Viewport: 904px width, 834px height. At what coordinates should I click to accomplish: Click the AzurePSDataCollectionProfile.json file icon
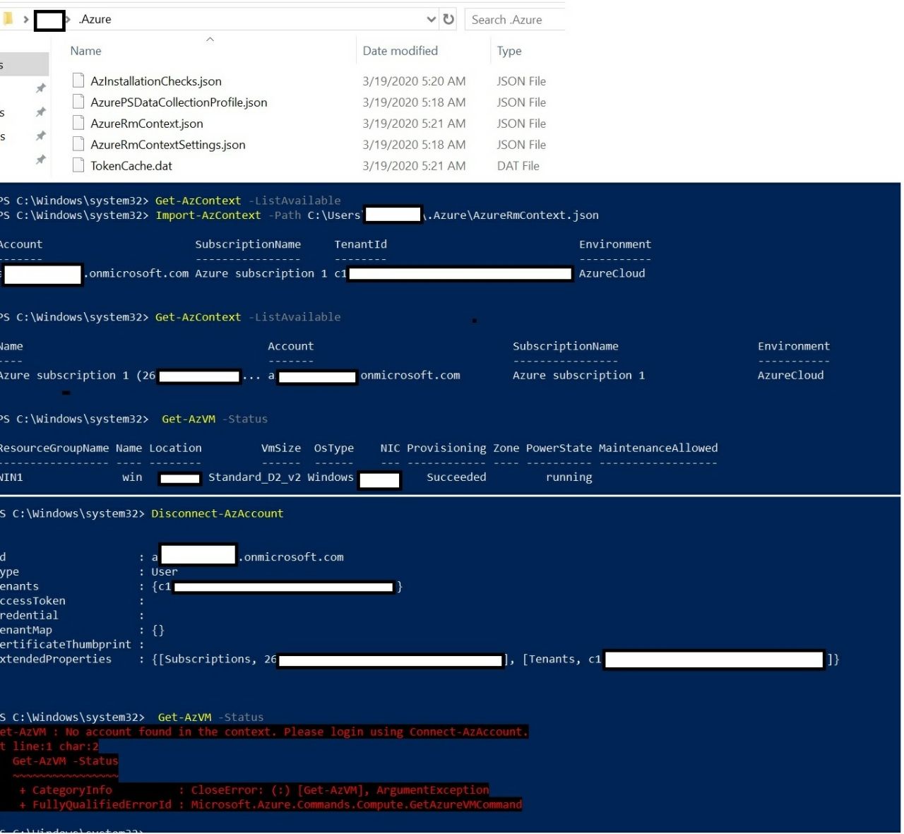pos(79,102)
